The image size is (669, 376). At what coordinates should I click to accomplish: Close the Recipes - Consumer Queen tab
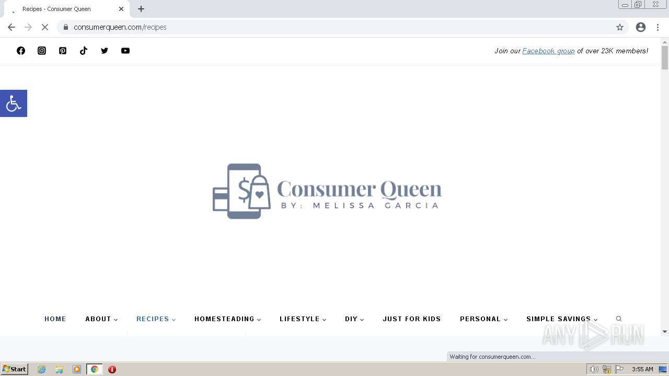point(121,9)
